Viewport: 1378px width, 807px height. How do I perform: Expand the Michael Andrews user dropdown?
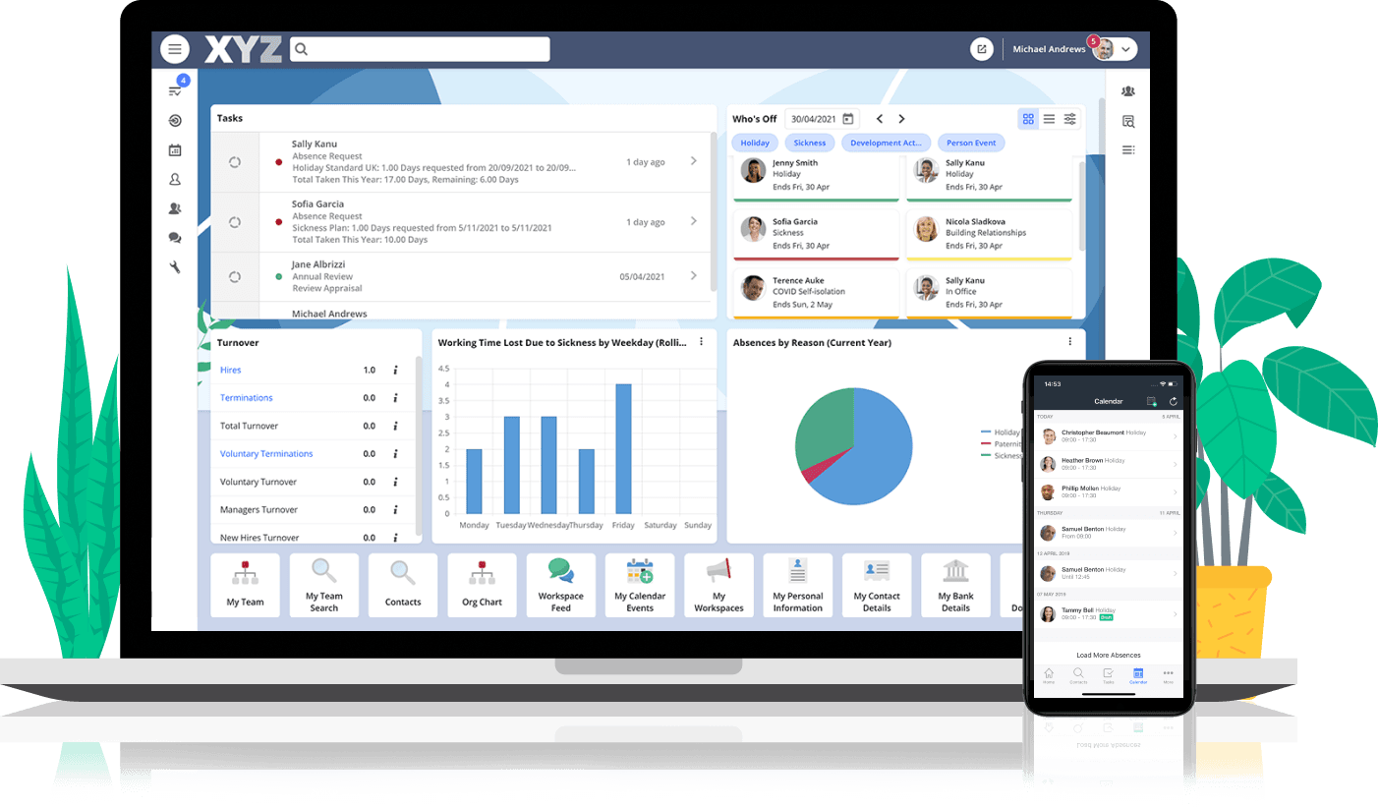tap(1125, 49)
